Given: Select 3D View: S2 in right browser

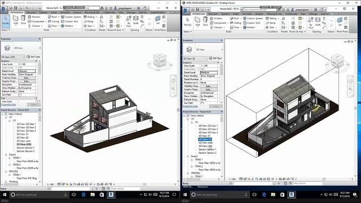Looking at the screenshot, I should point(205,139).
